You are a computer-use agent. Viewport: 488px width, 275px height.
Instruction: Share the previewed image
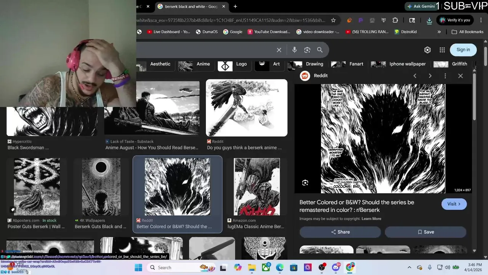[340, 232]
